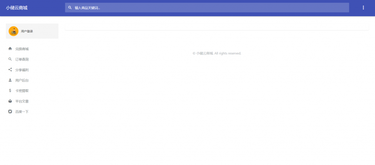Click the orange user avatar
375x165 pixels.
click(x=14, y=31)
